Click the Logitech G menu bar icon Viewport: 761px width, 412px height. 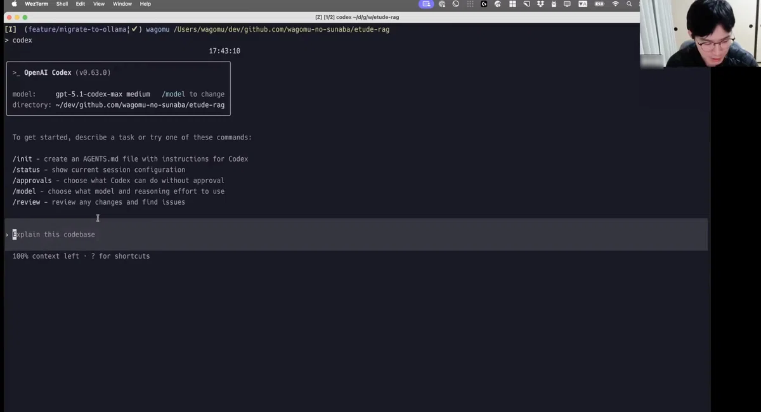pos(484,4)
